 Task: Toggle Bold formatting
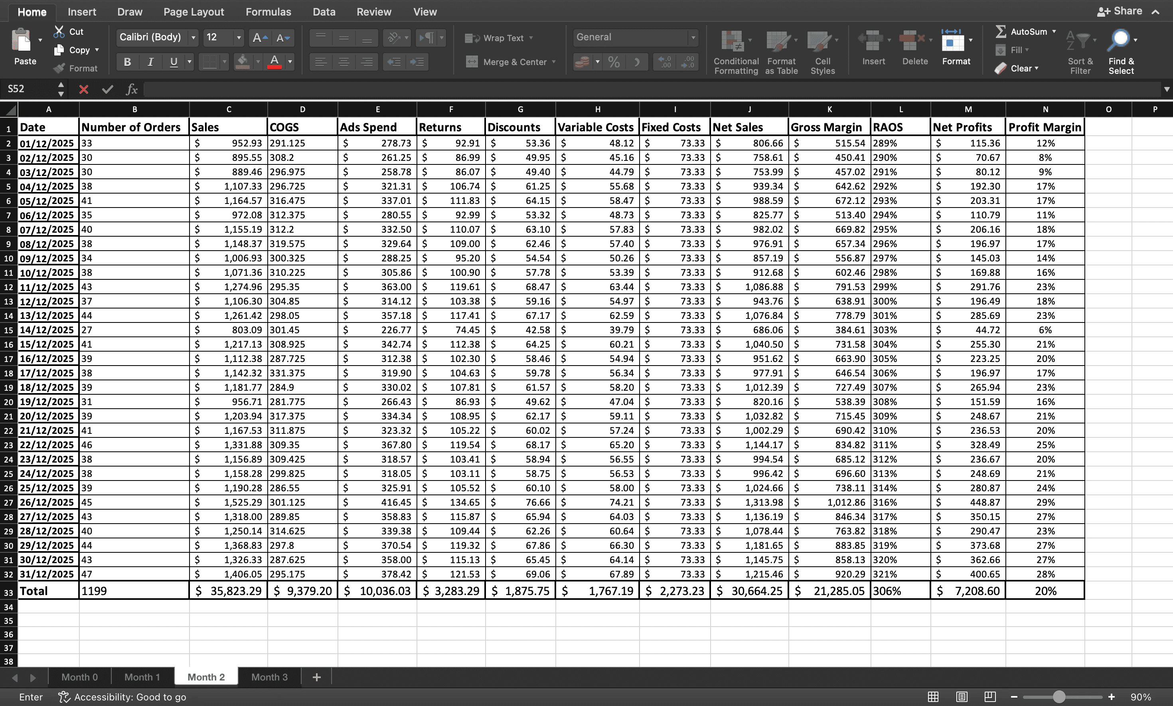(x=127, y=62)
